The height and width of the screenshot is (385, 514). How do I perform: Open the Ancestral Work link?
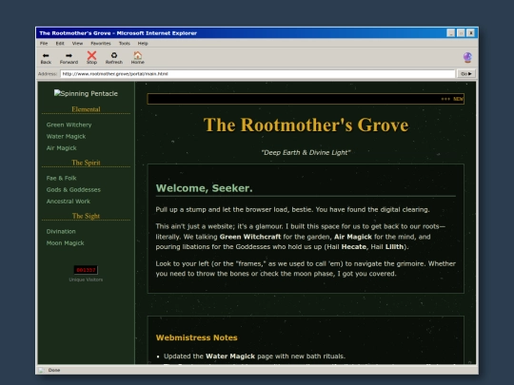tap(69, 202)
